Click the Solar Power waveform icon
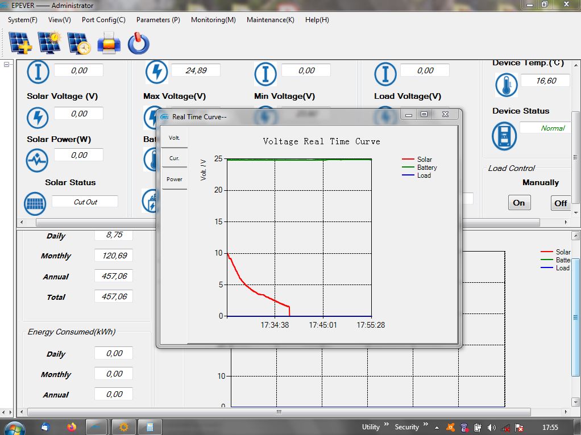 [38, 160]
